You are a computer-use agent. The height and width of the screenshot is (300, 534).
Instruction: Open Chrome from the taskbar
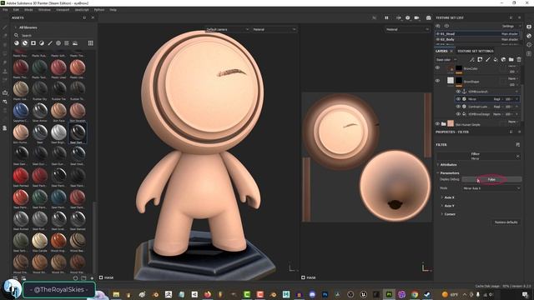[x=415, y=294]
